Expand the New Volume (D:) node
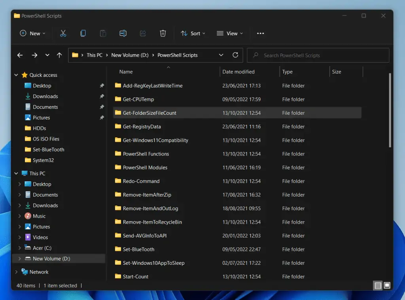405x300 pixels. click(x=19, y=258)
